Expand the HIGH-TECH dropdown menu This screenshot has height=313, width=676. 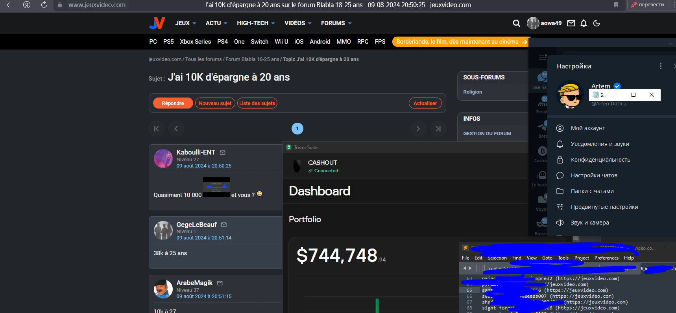coord(256,23)
